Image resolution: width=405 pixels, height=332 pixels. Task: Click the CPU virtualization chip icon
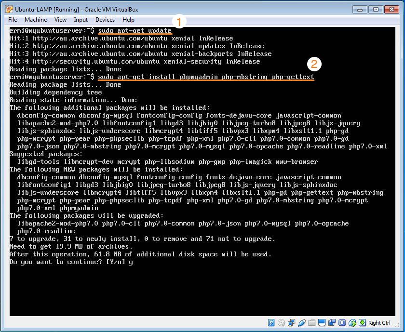tap(342, 323)
